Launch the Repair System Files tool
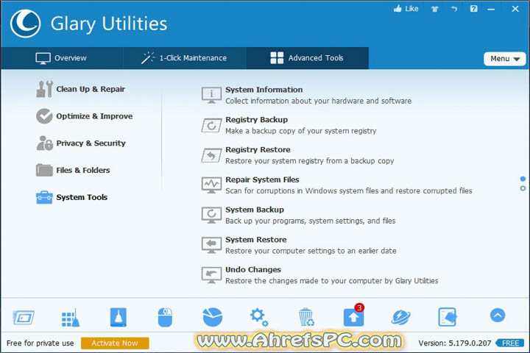 (336, 185)
